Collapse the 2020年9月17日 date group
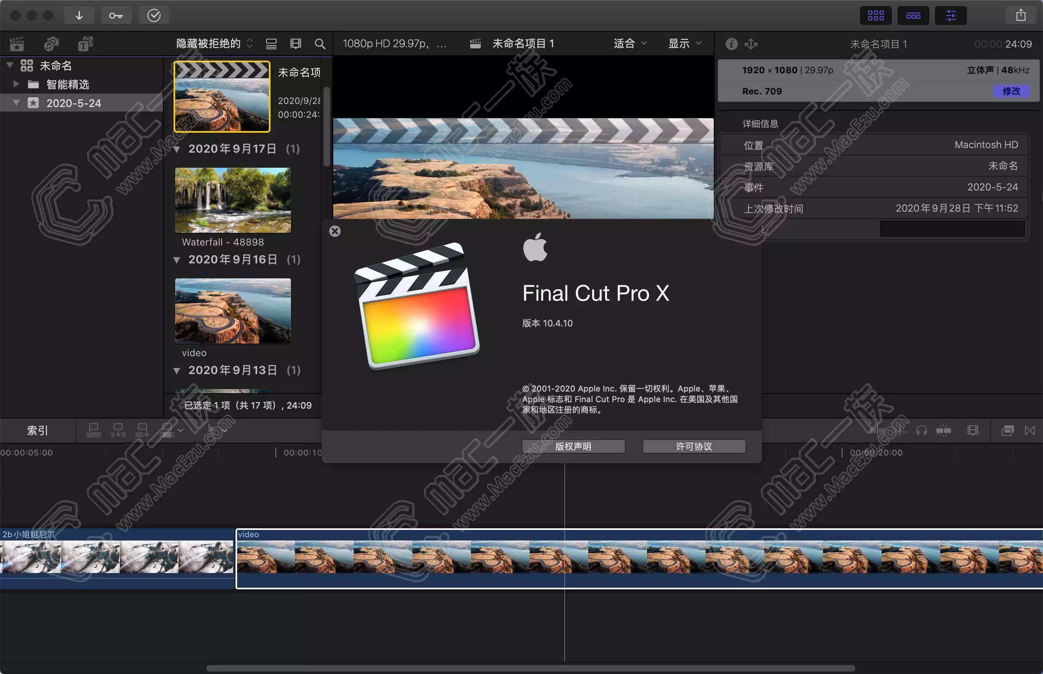 pyautogui.click(x=176, y=149)
